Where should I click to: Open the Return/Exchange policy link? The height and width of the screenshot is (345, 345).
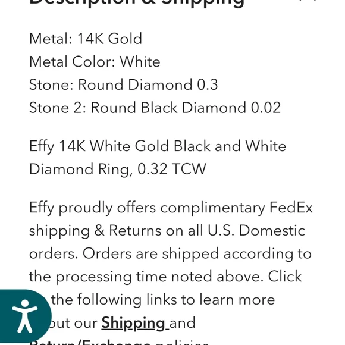click(90, 342)
